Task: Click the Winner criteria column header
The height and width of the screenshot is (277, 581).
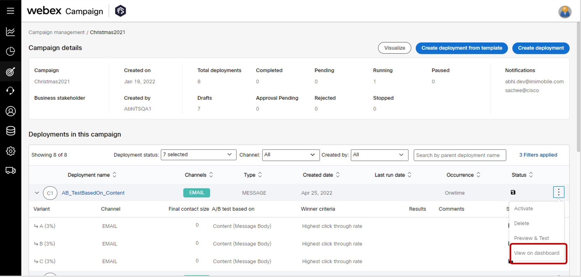Action: pyautogui.click(x=318, y=209)
